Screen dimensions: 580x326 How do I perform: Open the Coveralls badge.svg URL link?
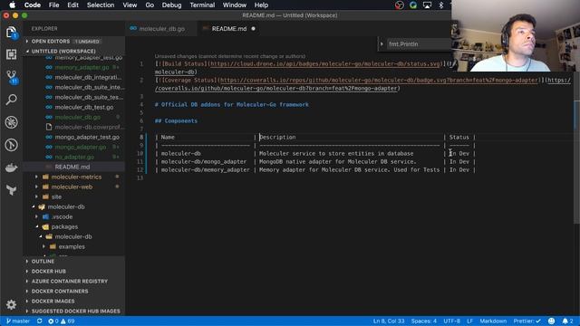379,80
